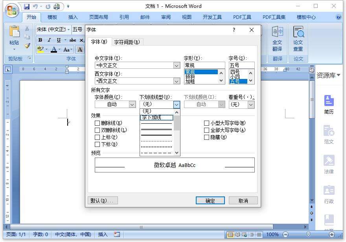Click the 字号 input field
This screenshot has height=242, width=346.
click(x=242, y=65)
